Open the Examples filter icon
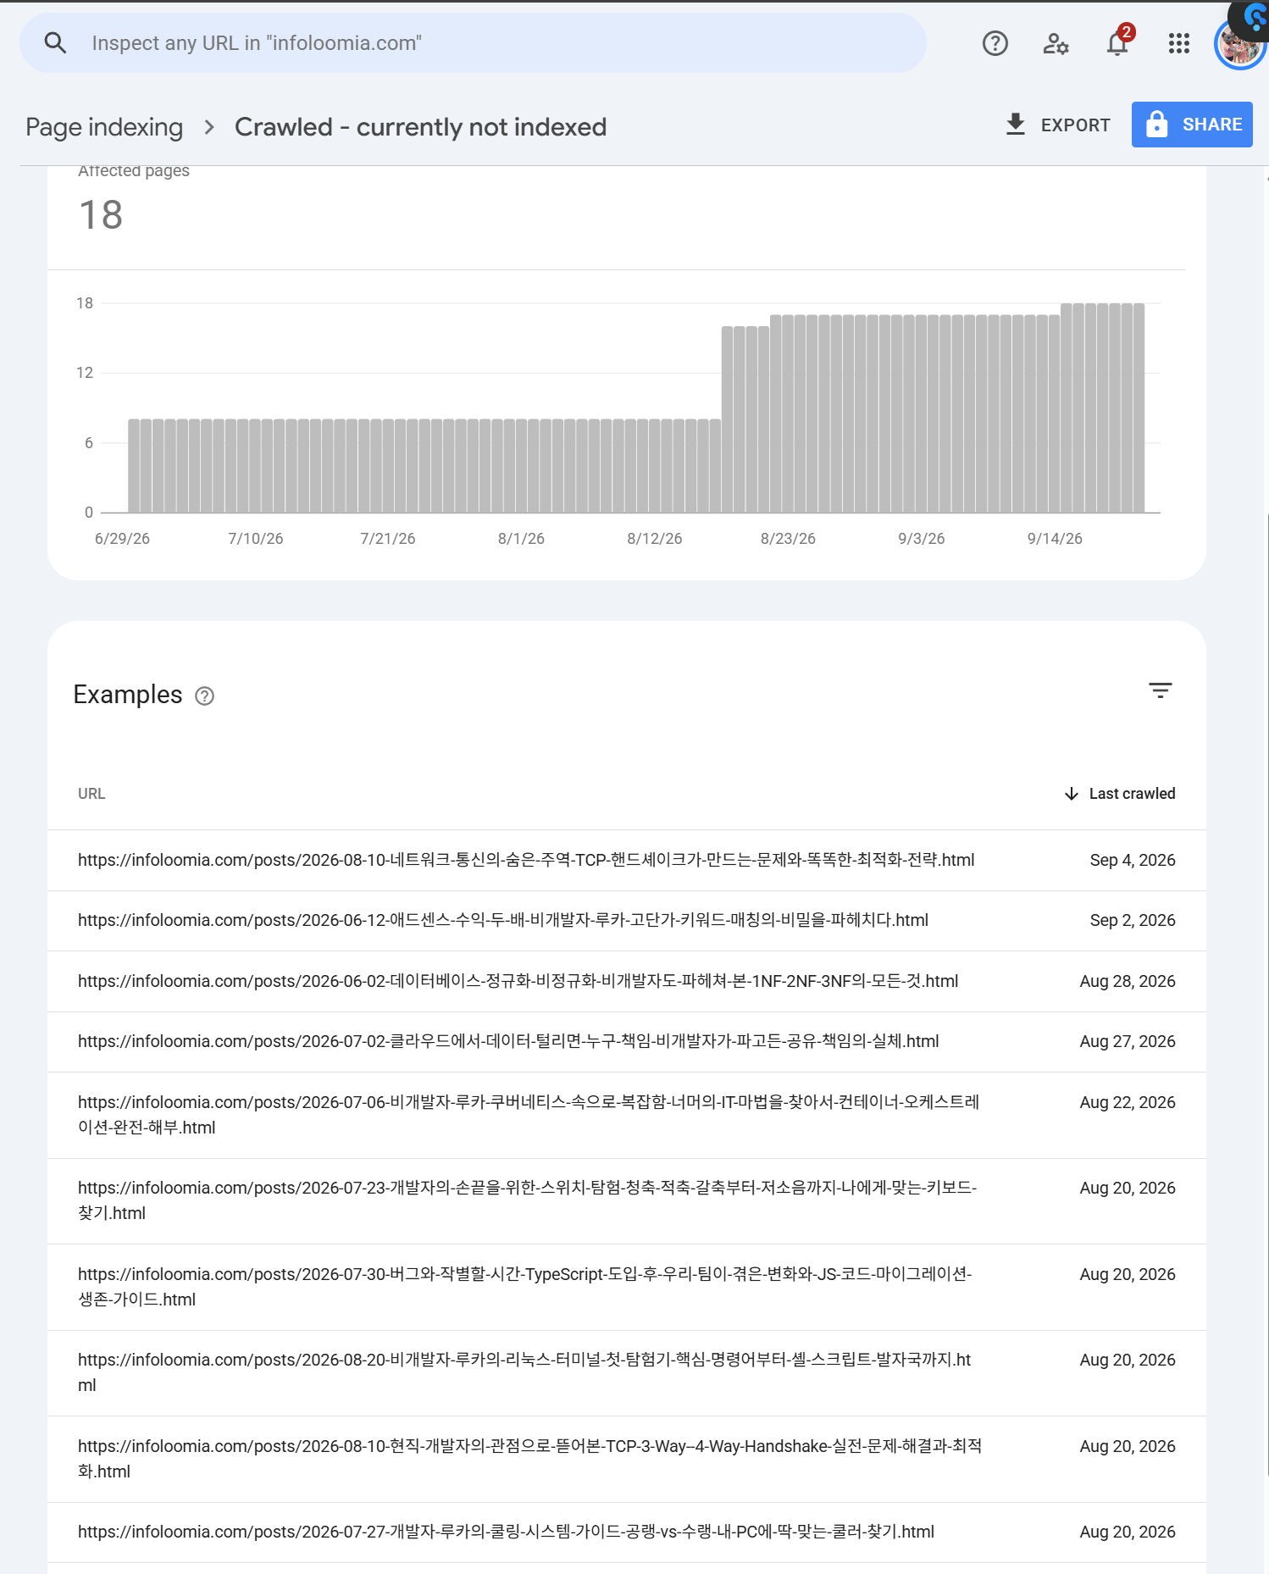 coord(1161,690)
